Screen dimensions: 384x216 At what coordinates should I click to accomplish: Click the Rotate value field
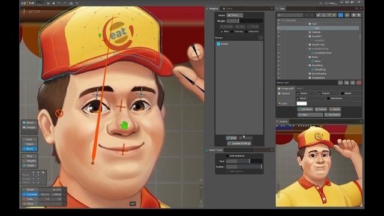pyautogui.click(x=51, y=190)
